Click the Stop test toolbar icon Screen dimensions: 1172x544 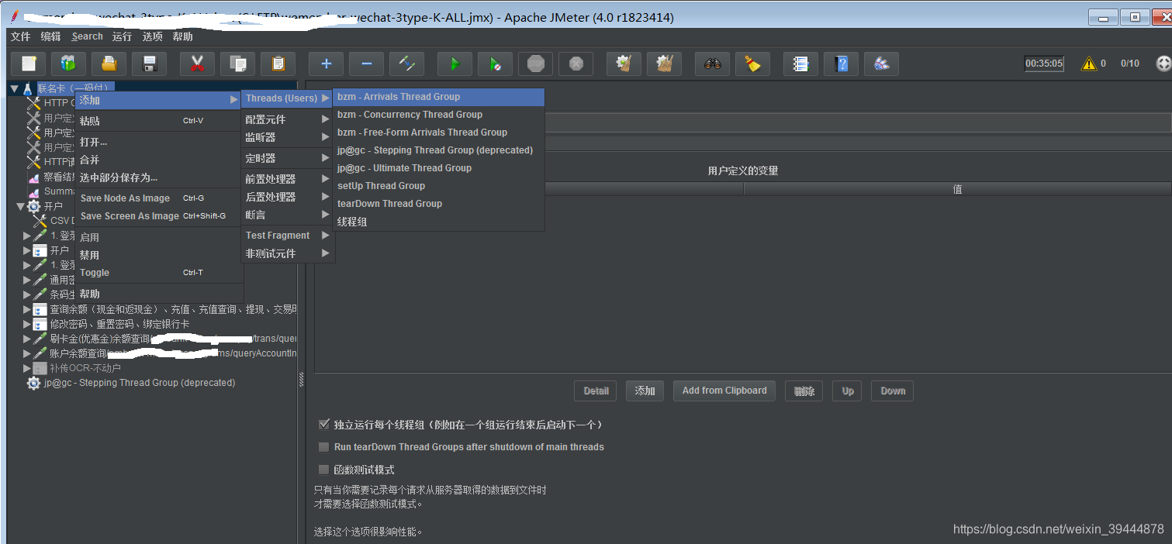pos(535,64)
